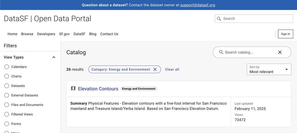This screenshot has height=133, width=297.
Task: Select the Files and Documents view type
Action: click(6, 105)
